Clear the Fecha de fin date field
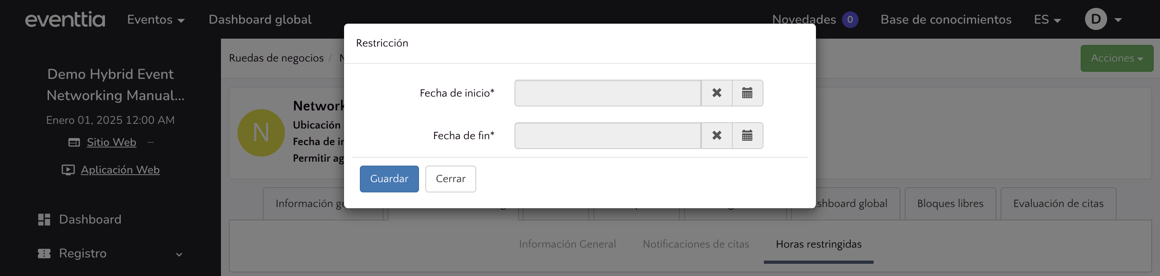This screenshot has width=1160, height=276. point(717,136)
